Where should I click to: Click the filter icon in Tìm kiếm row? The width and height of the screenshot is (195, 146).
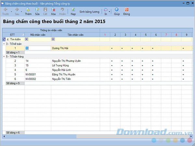4,39
